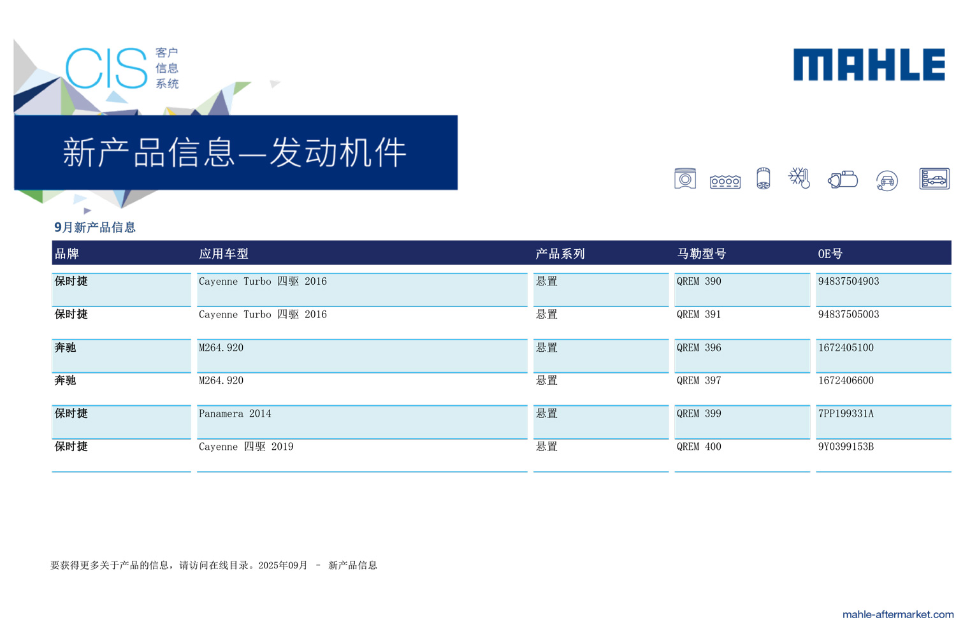The width and height of the screenshot is (956, 620).
Task: Select OE number 9Y0399153B
Action: 846,447
